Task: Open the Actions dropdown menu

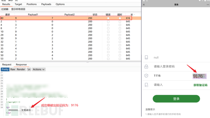Action: click(x=39, y=70)
